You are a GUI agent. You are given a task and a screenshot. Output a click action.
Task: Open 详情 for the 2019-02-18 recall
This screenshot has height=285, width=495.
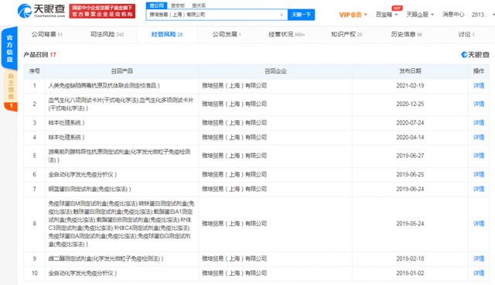click(x=479, y=259)
